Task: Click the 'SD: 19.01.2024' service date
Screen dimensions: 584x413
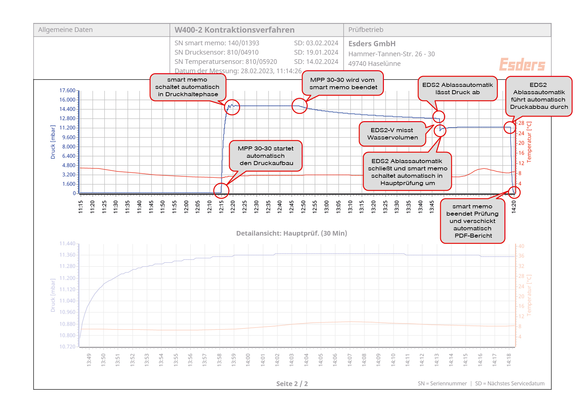Action: pos(316,52)
